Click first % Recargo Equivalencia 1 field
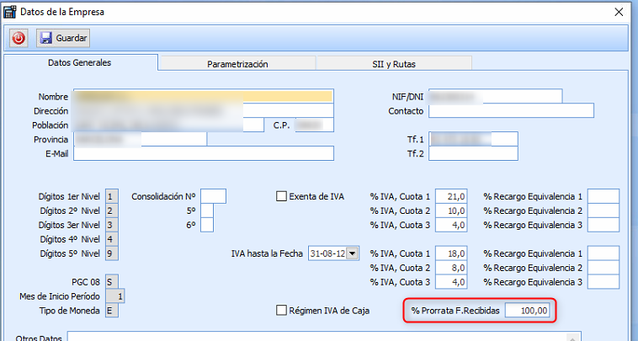The height and width of the screenshot is (341, 638). point(603,196)
